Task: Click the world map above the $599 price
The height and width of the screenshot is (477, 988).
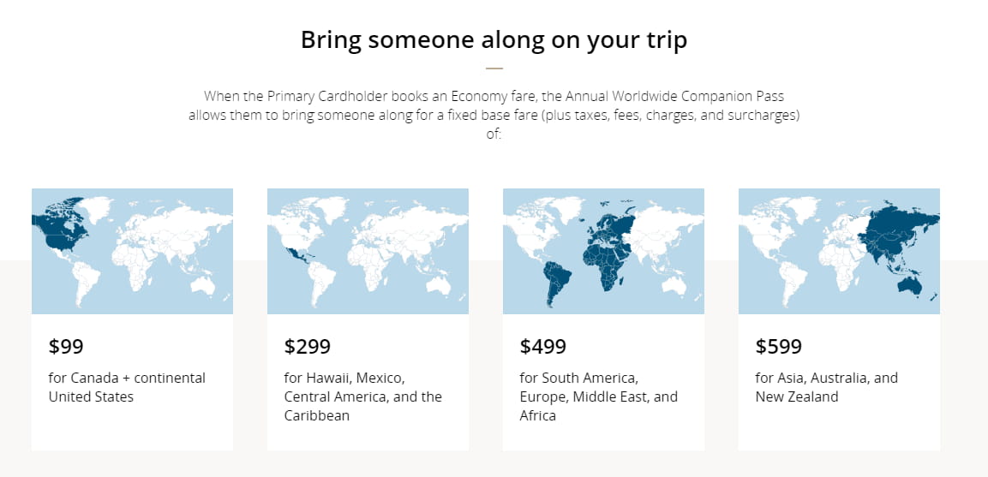Action: [x=839, y=251]
